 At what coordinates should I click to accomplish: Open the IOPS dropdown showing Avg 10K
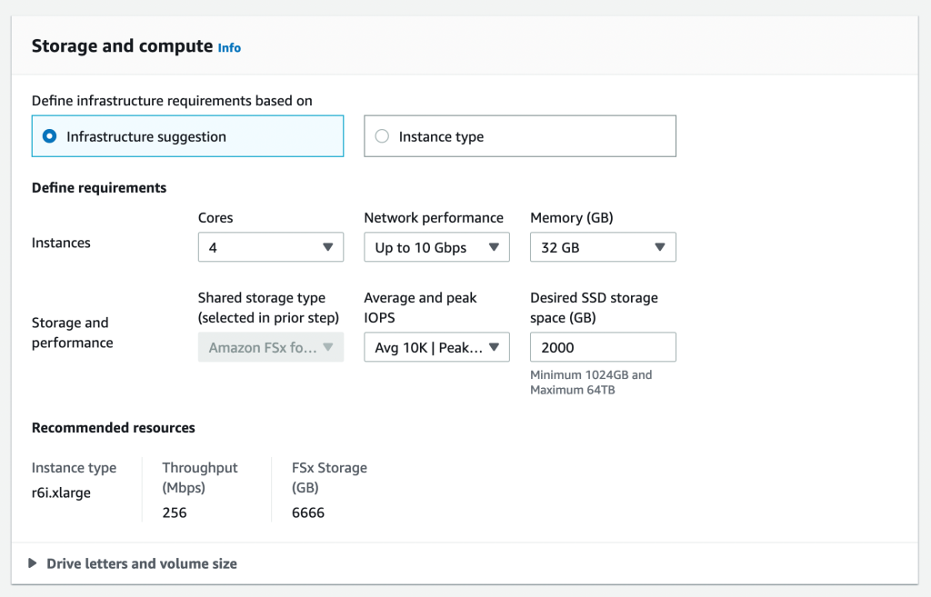coord(436,346)
